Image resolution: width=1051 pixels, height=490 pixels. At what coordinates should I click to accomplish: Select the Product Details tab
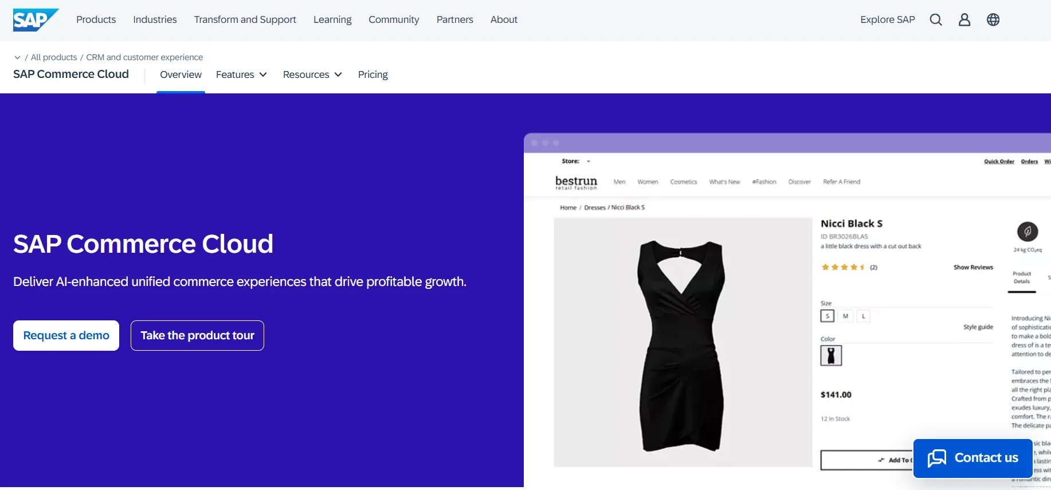(1022, 277)
